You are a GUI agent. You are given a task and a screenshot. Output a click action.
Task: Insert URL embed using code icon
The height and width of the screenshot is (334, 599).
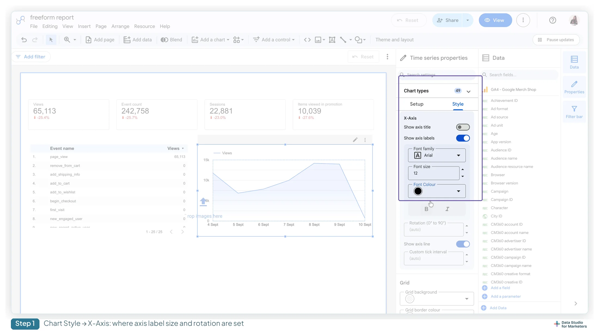pos(307,40)
